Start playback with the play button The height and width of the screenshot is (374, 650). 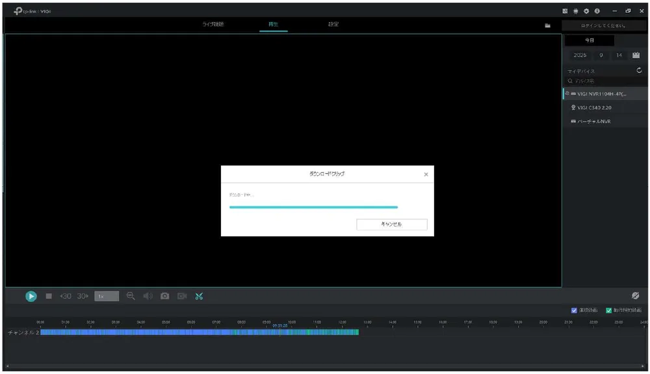[x=31, y=296]
